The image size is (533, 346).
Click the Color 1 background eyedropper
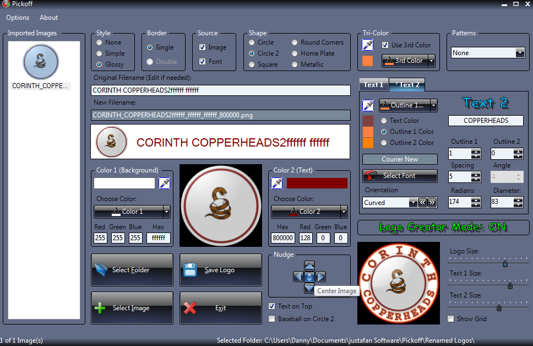tap(164, 183)
